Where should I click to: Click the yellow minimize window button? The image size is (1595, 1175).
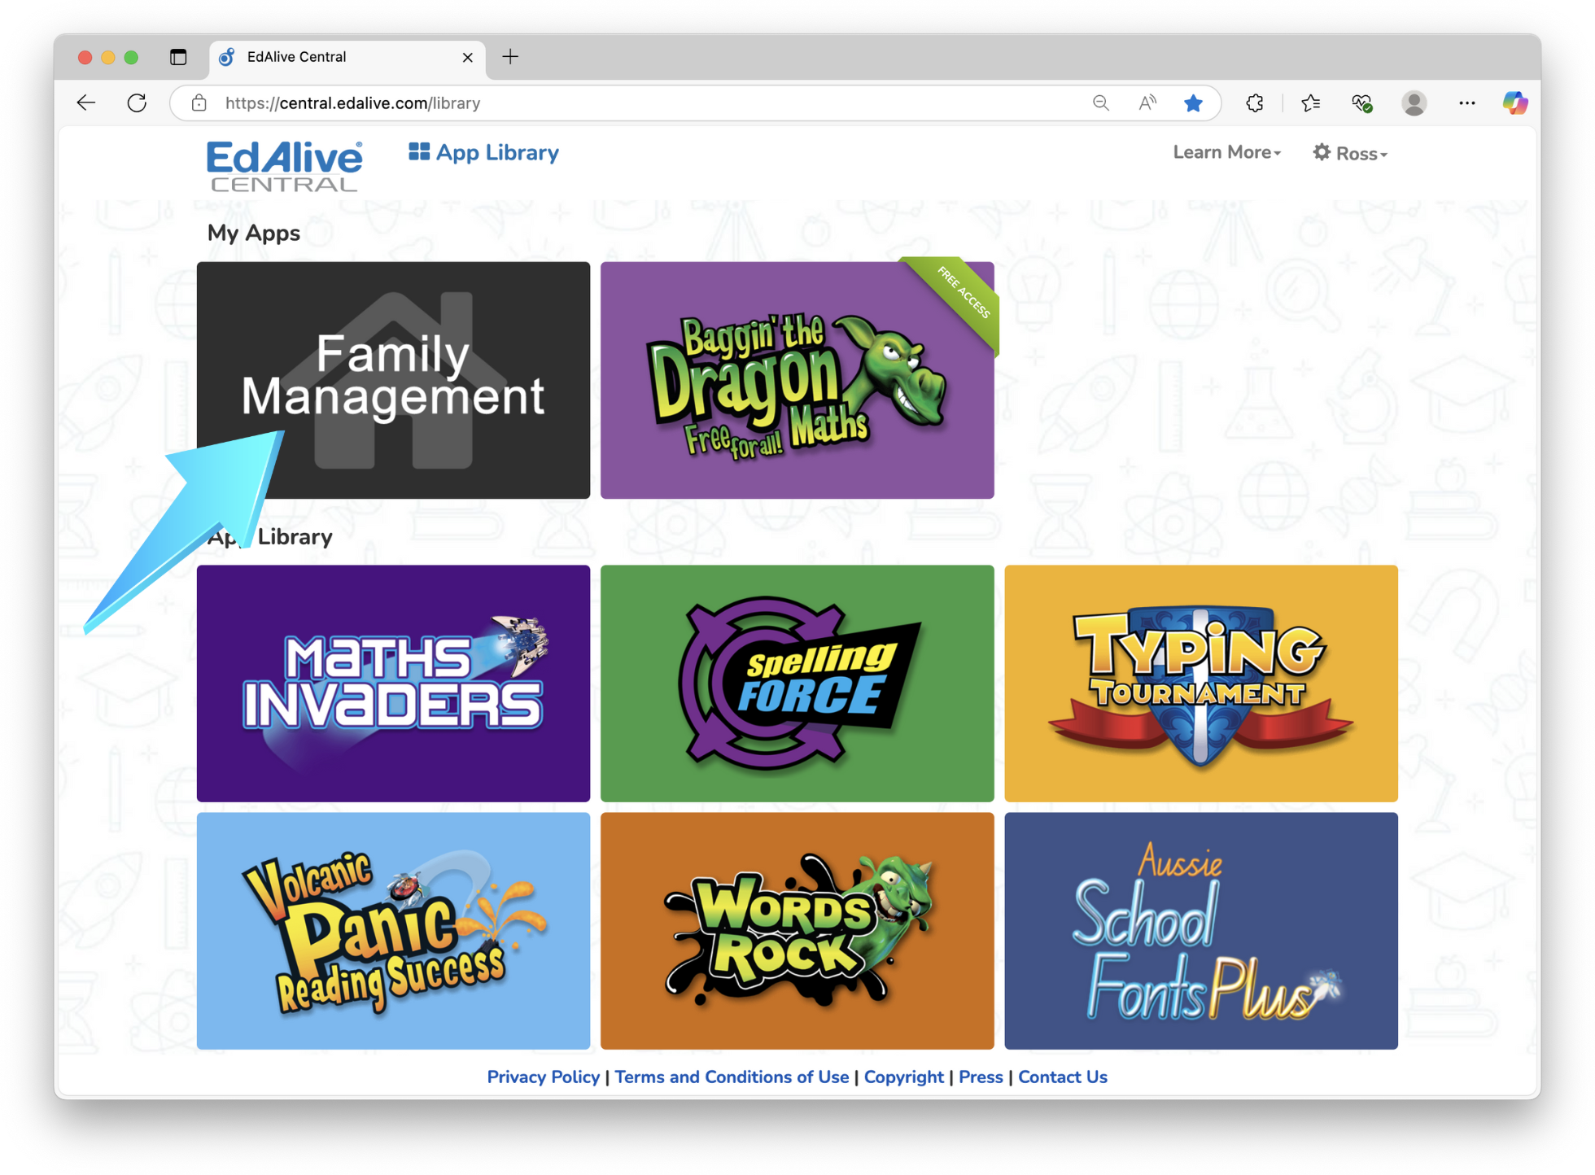tap(108, 57)
